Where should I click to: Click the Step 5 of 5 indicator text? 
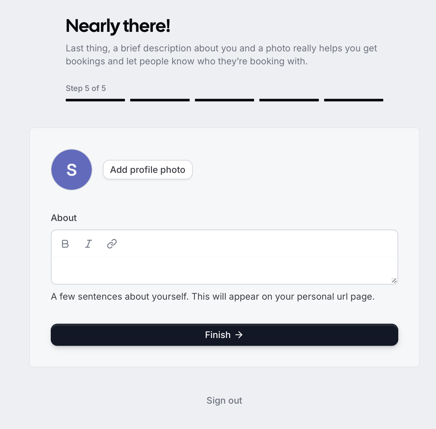click(86, 88)
